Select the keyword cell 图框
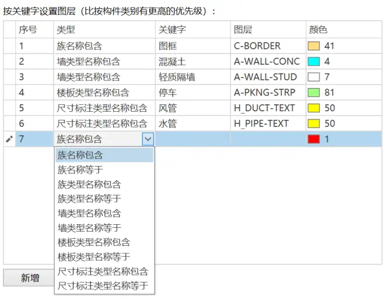 (193, 46)
